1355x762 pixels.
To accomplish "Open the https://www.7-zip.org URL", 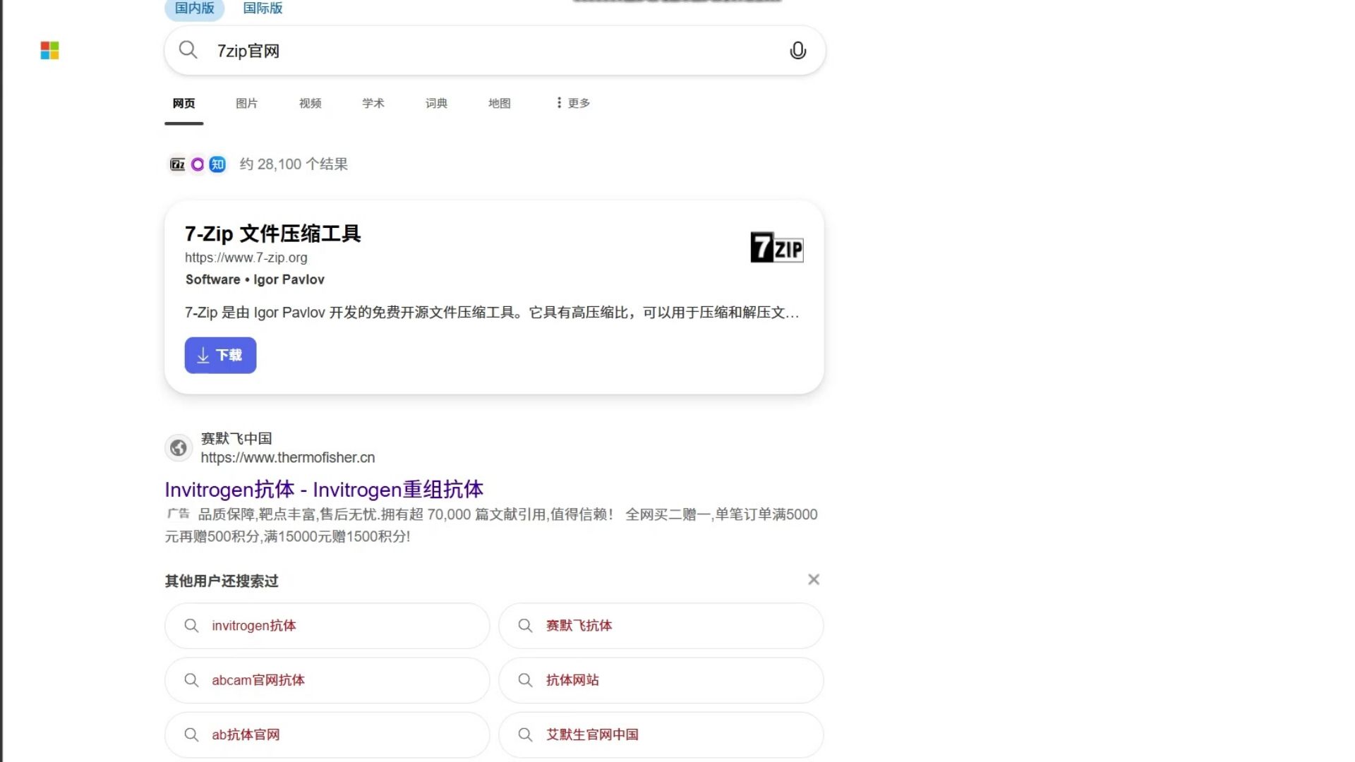I will tap(246, 258).
